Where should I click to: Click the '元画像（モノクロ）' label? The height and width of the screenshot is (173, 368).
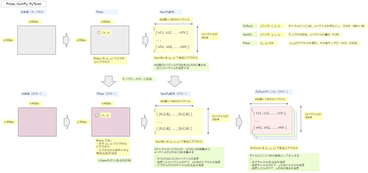(33, 12)
